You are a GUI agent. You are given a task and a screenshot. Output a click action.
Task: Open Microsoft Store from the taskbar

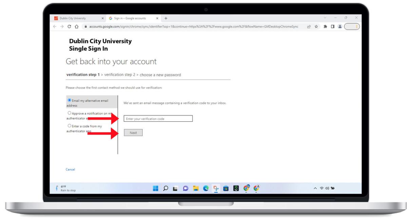point(226,188)
